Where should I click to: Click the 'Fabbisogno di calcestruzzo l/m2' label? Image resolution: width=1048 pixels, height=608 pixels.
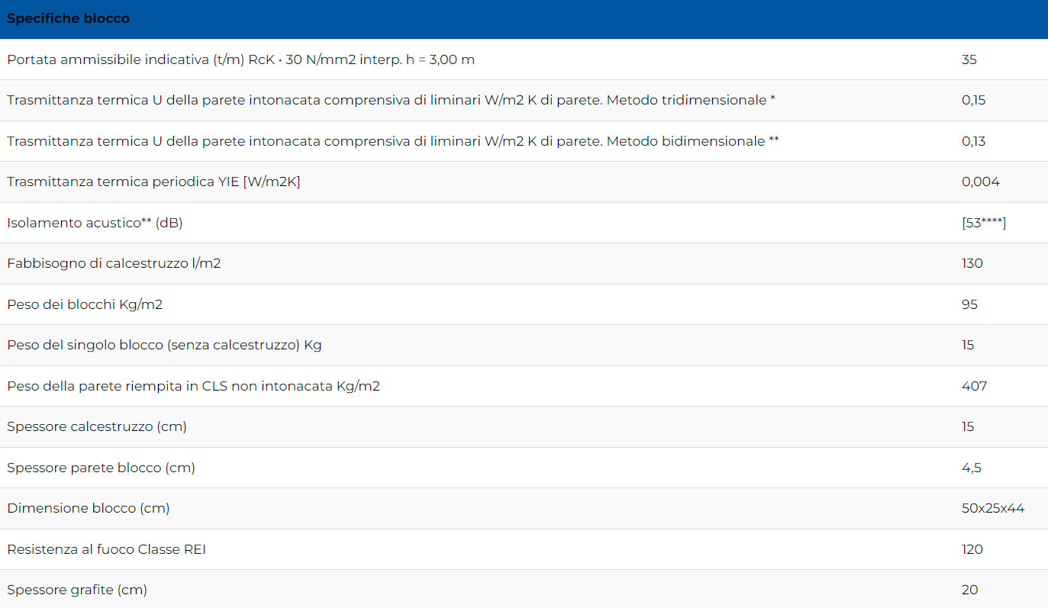pyautogui.click(x=114, y=263)
